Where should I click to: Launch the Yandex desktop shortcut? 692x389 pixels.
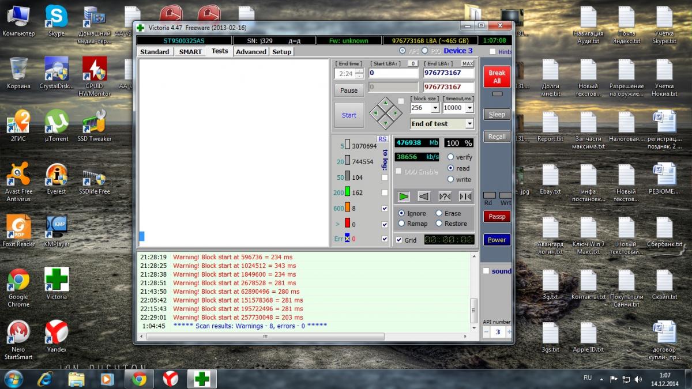click(x=57, y=337)
